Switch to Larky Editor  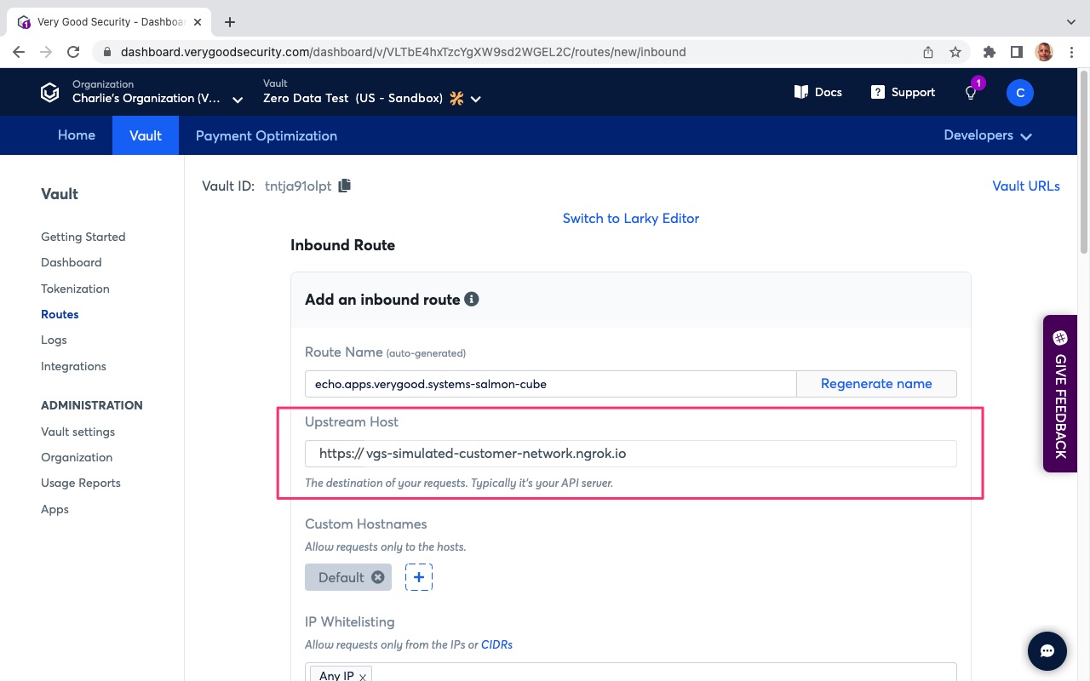click(631, 218)
